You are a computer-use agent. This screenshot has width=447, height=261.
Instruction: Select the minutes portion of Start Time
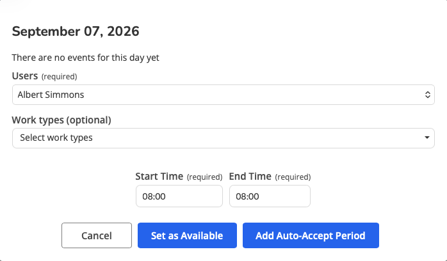[x=161, y=196]
